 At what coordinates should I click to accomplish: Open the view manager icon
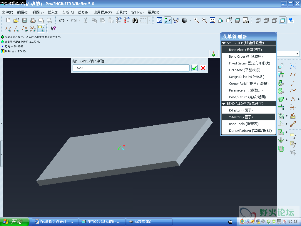246,20
